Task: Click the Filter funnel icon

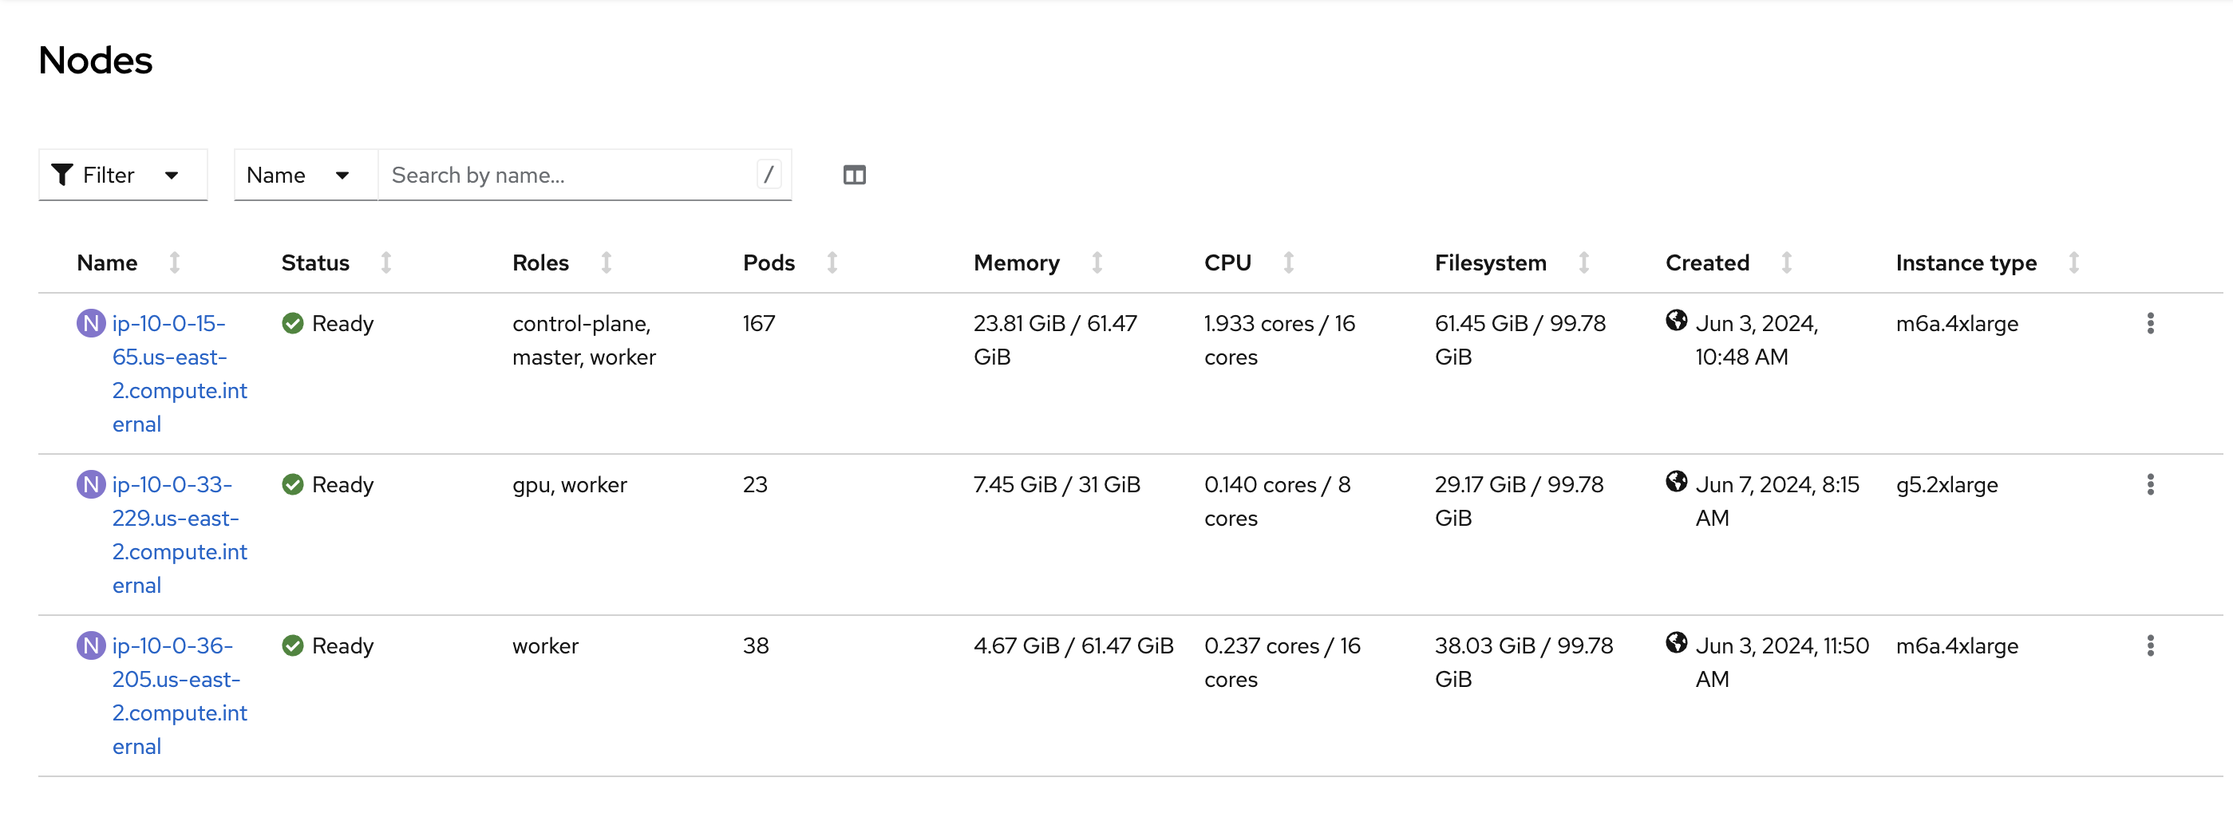Action: pos(62,175)
